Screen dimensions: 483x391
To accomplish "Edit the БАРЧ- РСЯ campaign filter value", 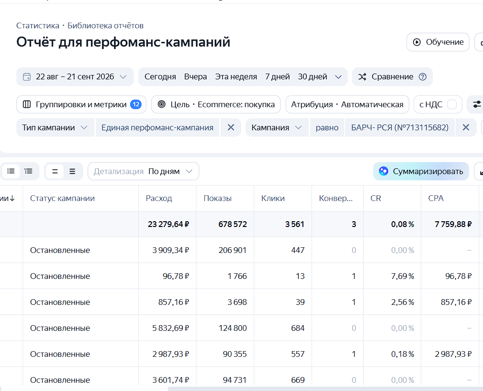I will [x=400, y=127].
